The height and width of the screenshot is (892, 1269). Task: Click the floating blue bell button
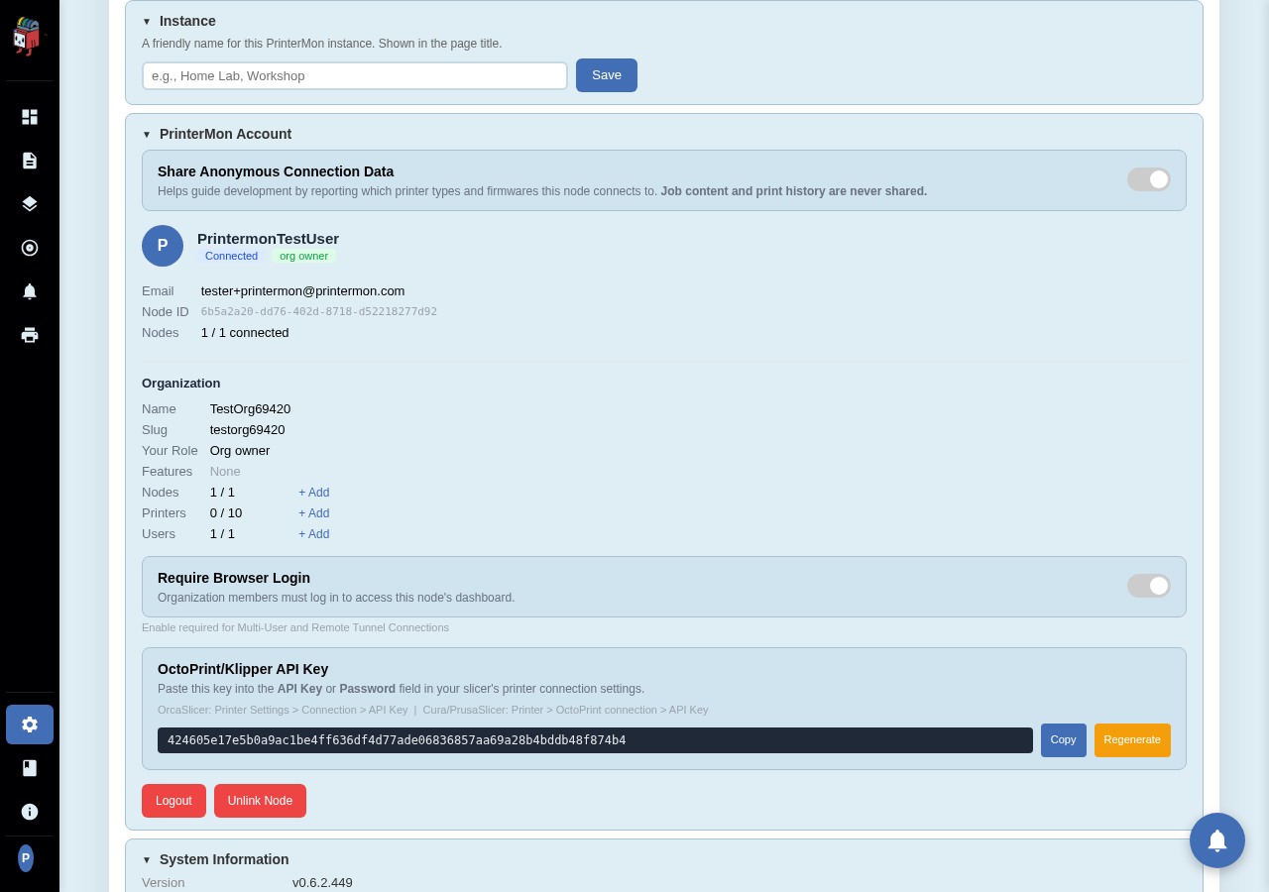pyautogui.click(x=1217, y=840)
